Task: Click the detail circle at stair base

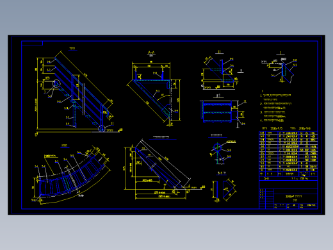Action: (x=102, y=129)
